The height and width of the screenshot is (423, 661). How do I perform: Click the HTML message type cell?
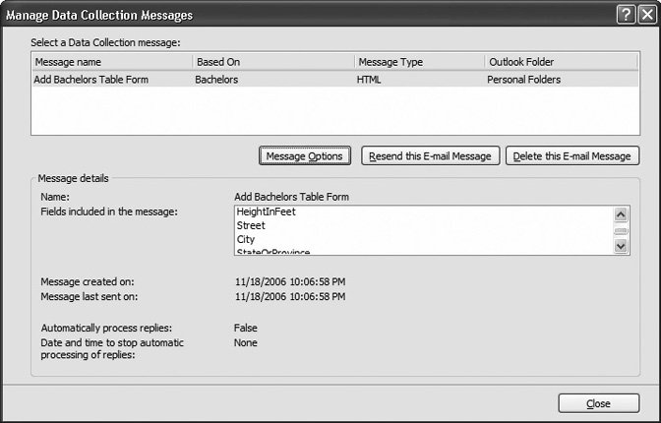click(x=368, y=79)
